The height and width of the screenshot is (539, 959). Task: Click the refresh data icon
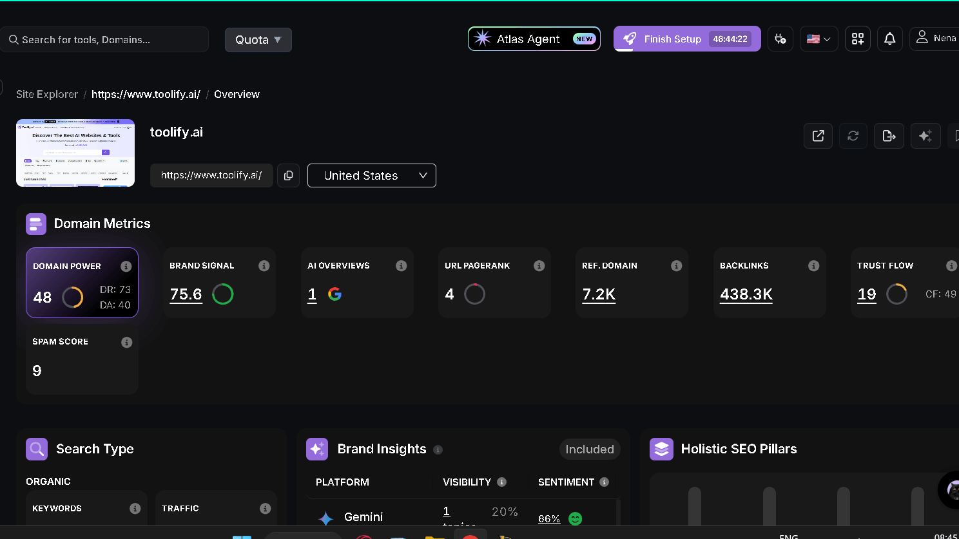point(853,136)
